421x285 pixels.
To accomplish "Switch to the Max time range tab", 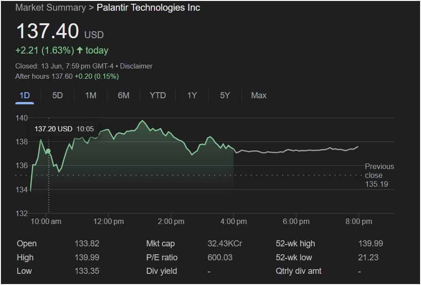I will [x=259, y=95].
